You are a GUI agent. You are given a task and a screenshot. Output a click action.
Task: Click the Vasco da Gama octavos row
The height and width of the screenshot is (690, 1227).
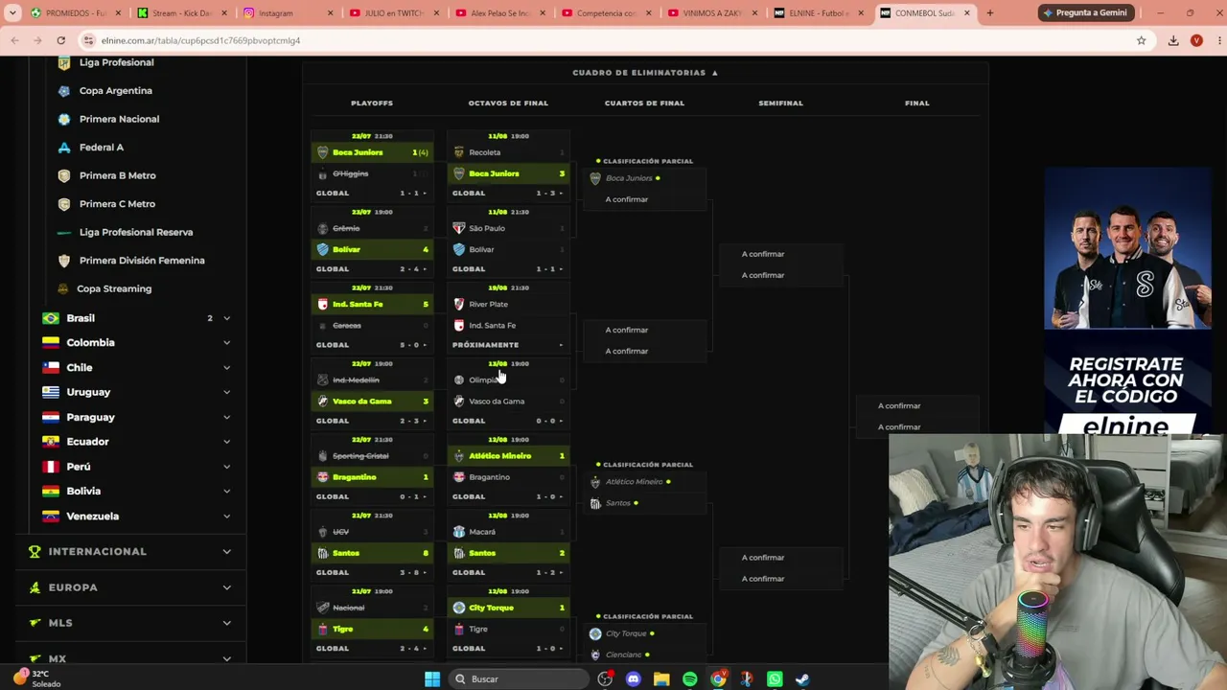pyautogui.click(x=508, y=402)
